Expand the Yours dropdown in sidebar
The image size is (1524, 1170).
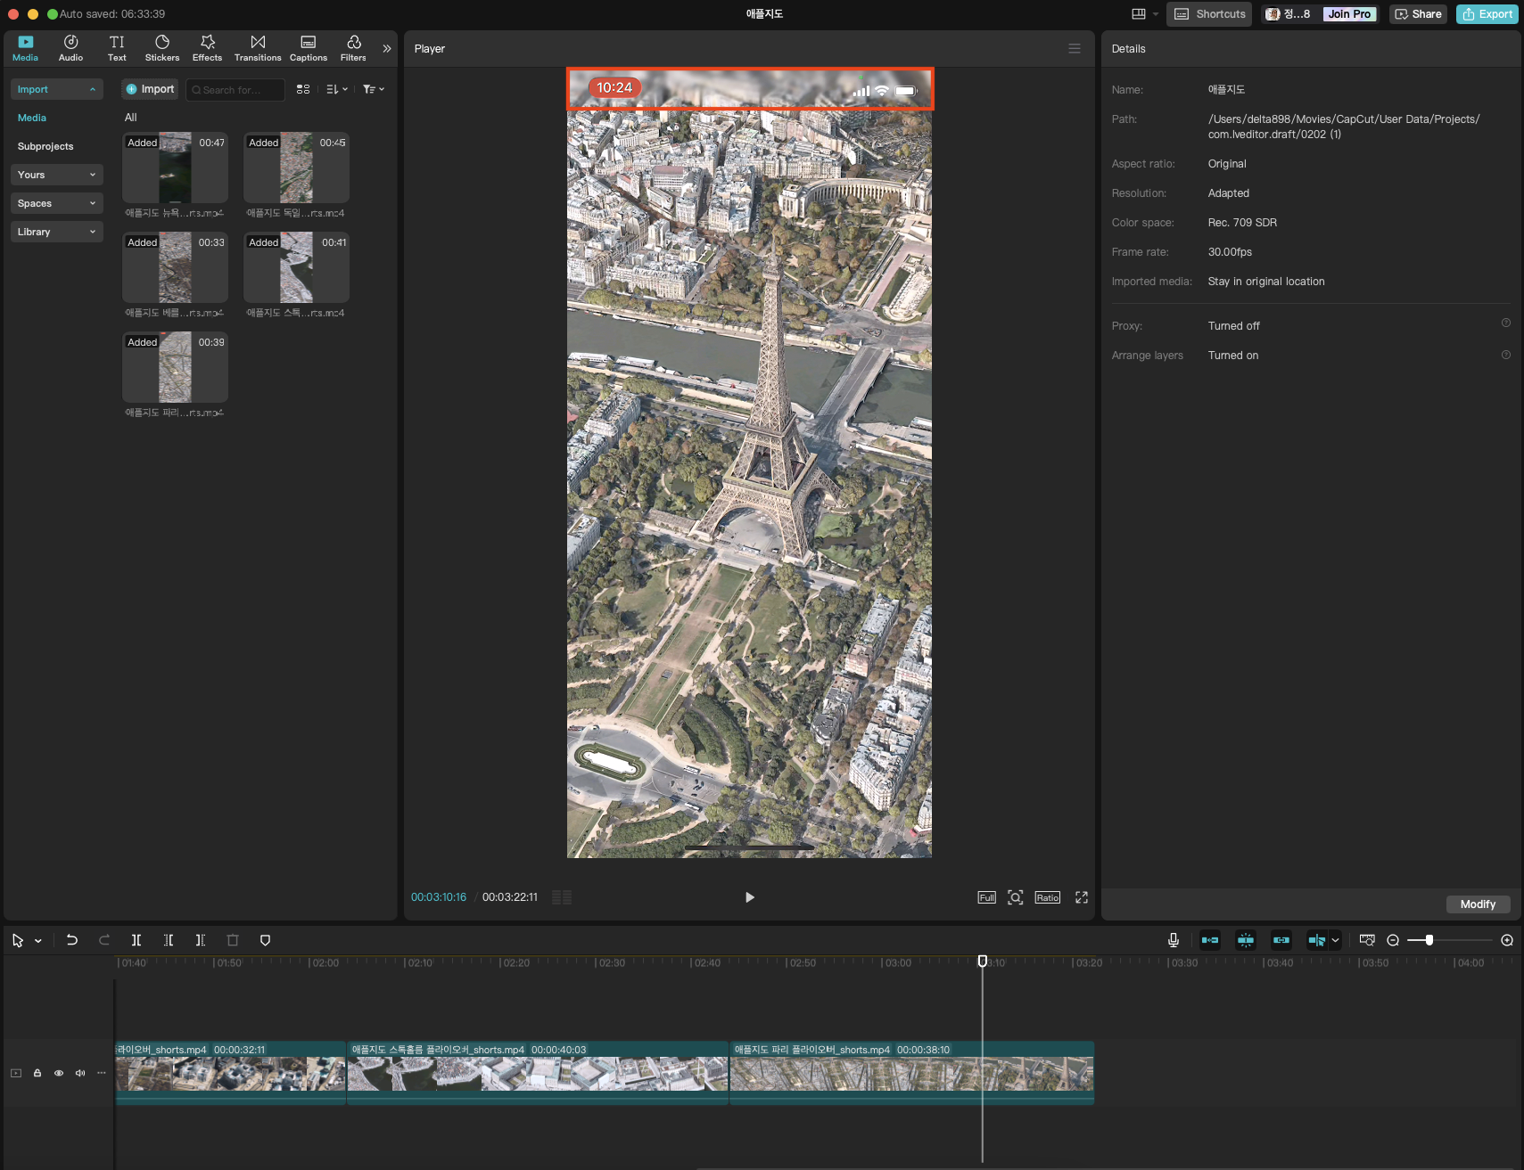(57, 175)
